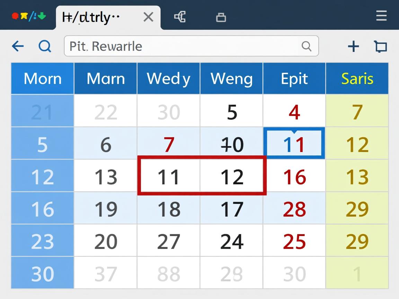Click the Morn column header

pos(42,78)
